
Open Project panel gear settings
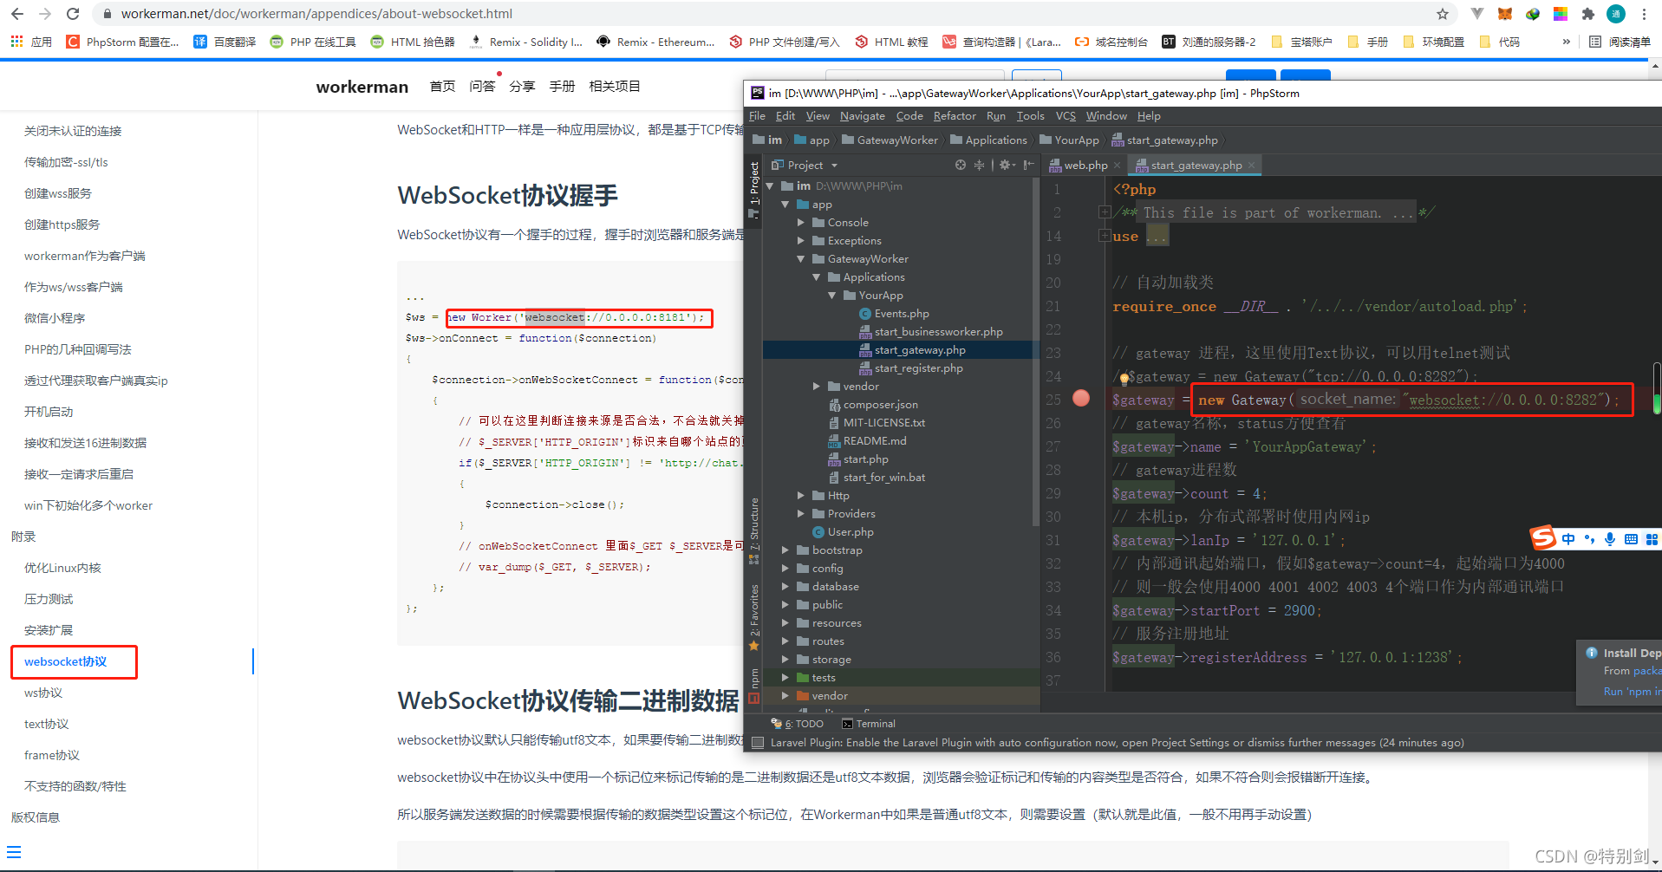click(1006, 165)
